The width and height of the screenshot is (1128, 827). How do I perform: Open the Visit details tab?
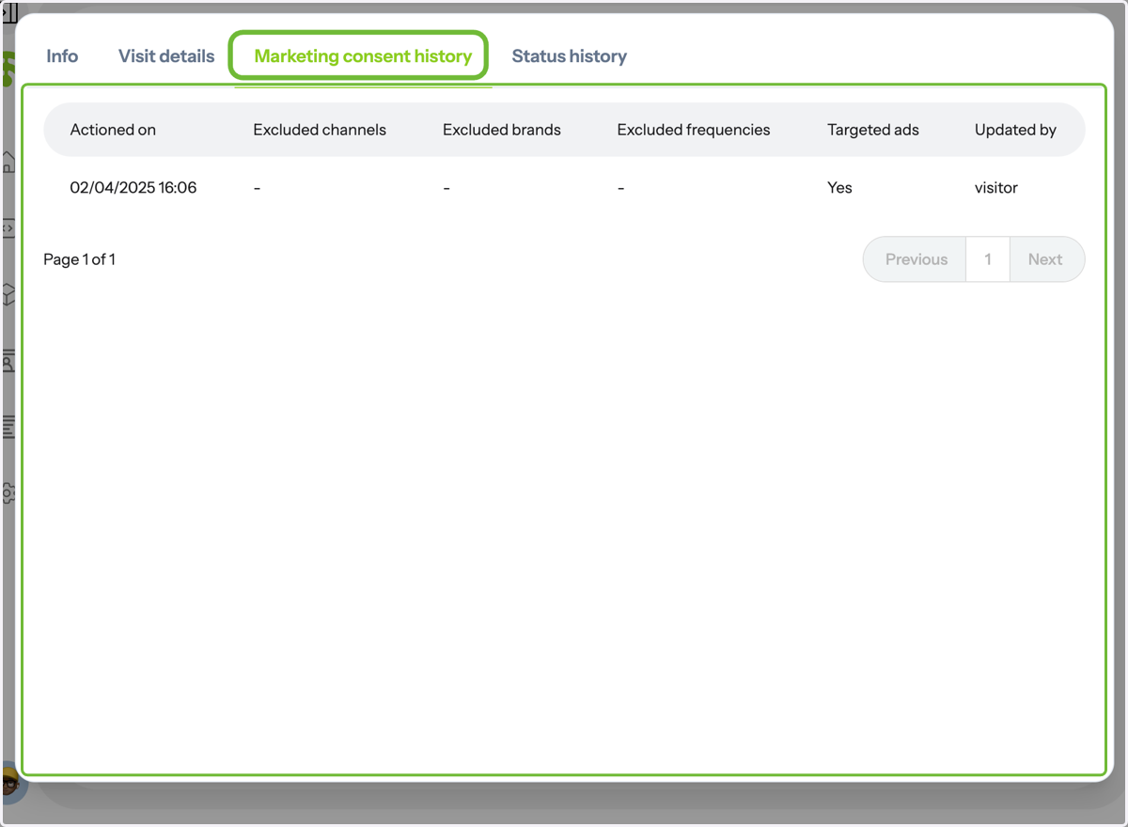(166, 56)
